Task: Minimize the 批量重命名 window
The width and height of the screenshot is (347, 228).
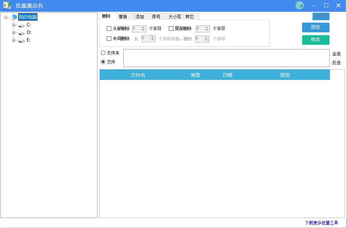Action: click(x=314, y=6)
